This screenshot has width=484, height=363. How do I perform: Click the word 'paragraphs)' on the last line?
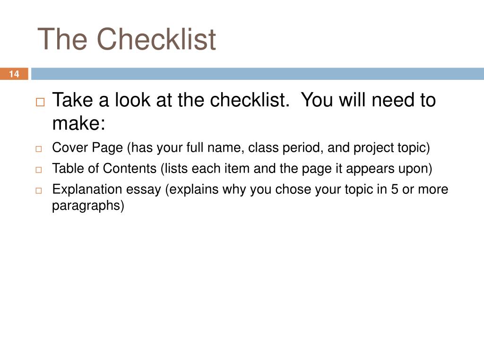tap(88, 206)
